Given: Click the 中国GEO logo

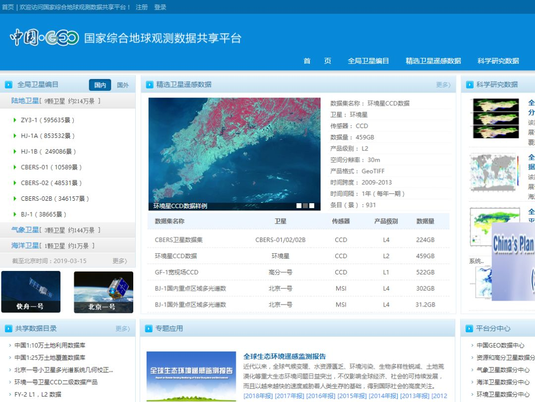Looking at the screenshot, I should click(x=45, y=38).
